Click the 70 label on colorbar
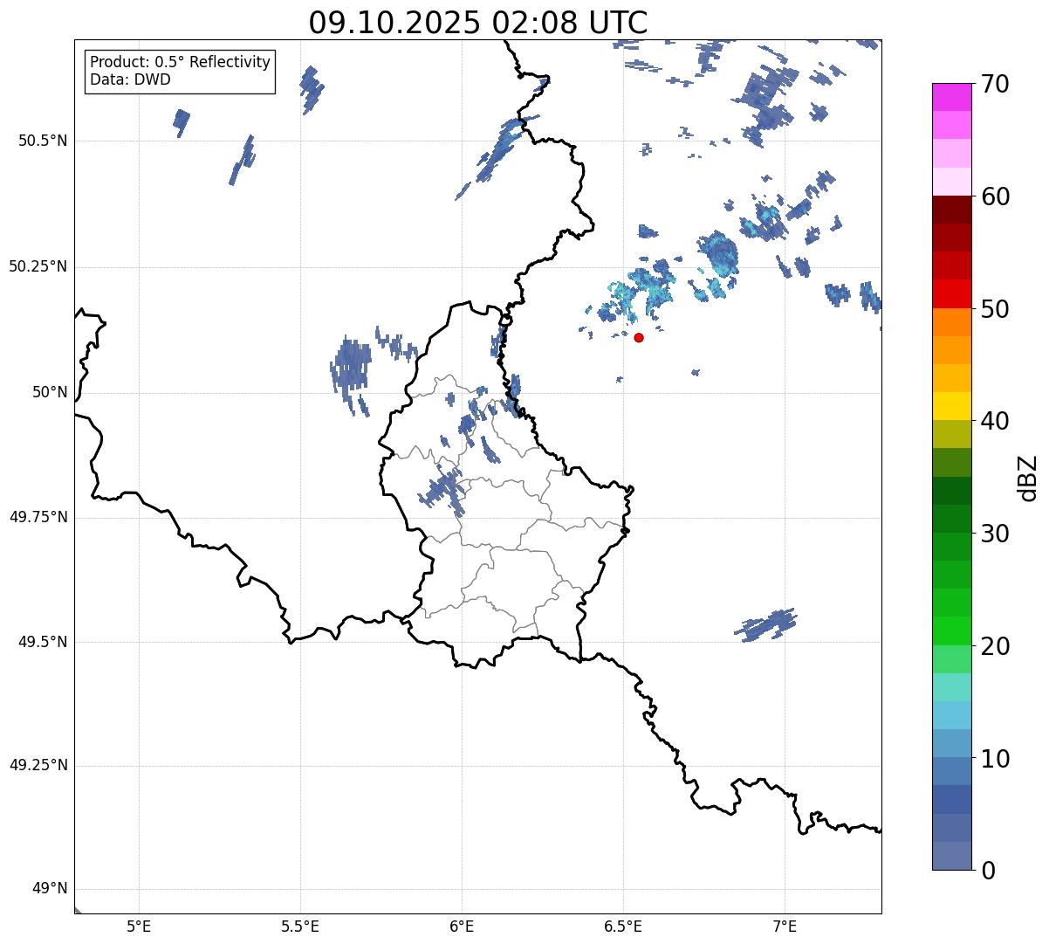The image size is (1049, 944). tap(994, 84)
